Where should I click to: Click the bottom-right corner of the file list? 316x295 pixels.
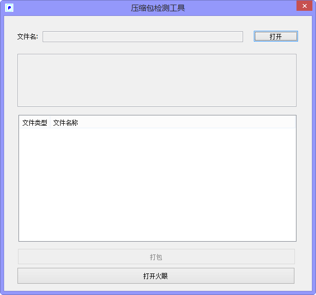coord(293,238)
